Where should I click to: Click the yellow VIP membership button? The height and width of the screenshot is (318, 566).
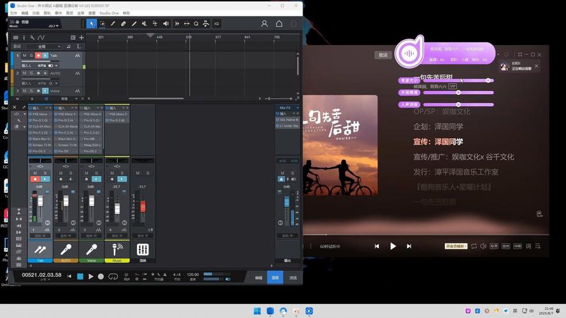pyautogui.click(x=456, y=246)
